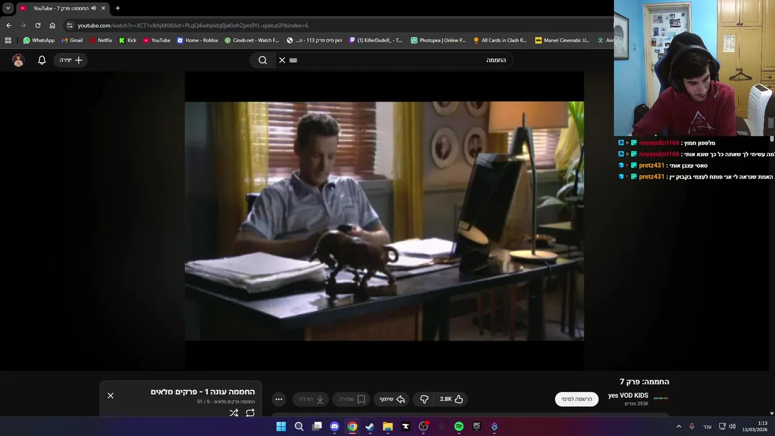
Task: Click the browser home icon
Action: [52, 25]
